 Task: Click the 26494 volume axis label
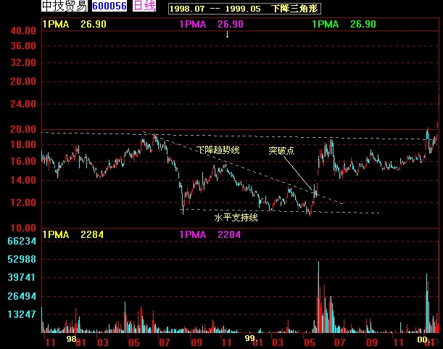(22, 296)
